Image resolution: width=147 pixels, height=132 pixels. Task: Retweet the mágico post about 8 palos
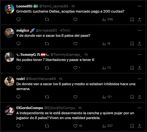coord(47,44)
